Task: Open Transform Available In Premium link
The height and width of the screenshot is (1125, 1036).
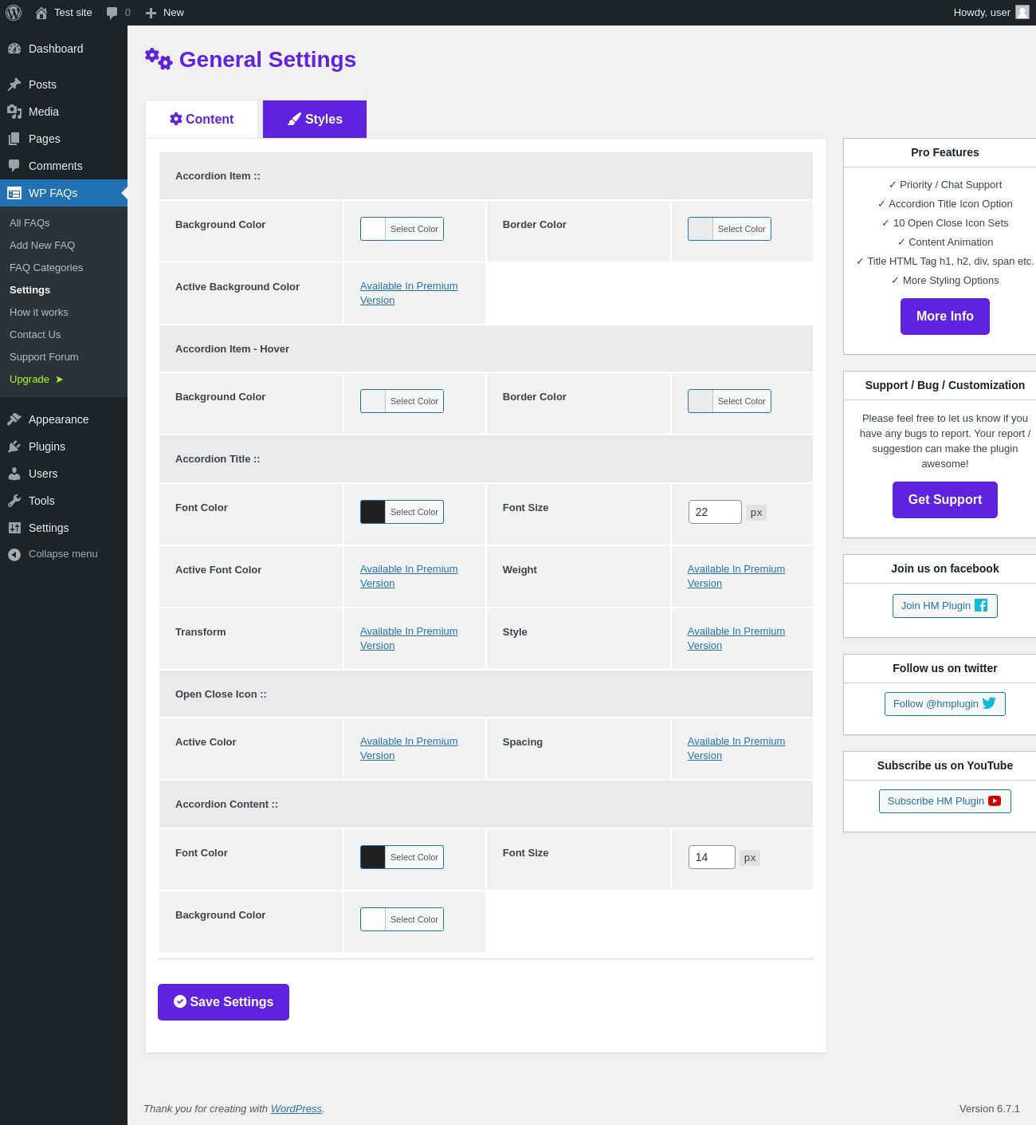Action: pyautogui.click(x=409, y=639)
